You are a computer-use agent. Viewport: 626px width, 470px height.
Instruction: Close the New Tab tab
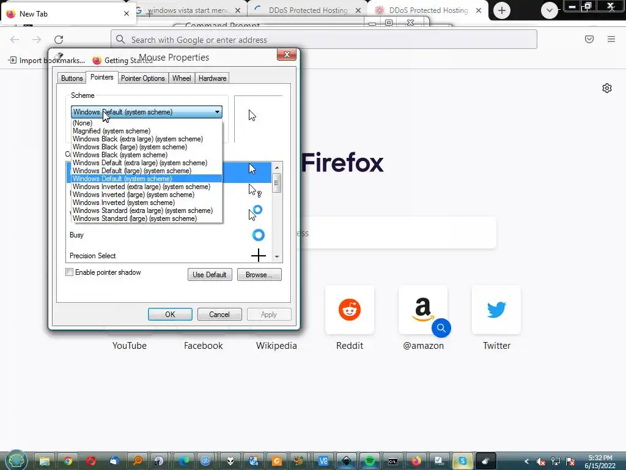[x=127, y=13]
